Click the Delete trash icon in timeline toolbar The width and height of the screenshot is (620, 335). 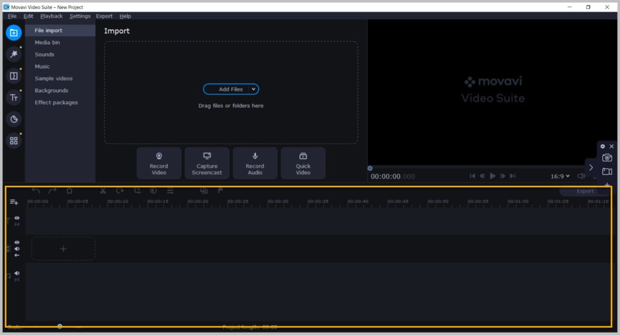click(x=69, y=191)
